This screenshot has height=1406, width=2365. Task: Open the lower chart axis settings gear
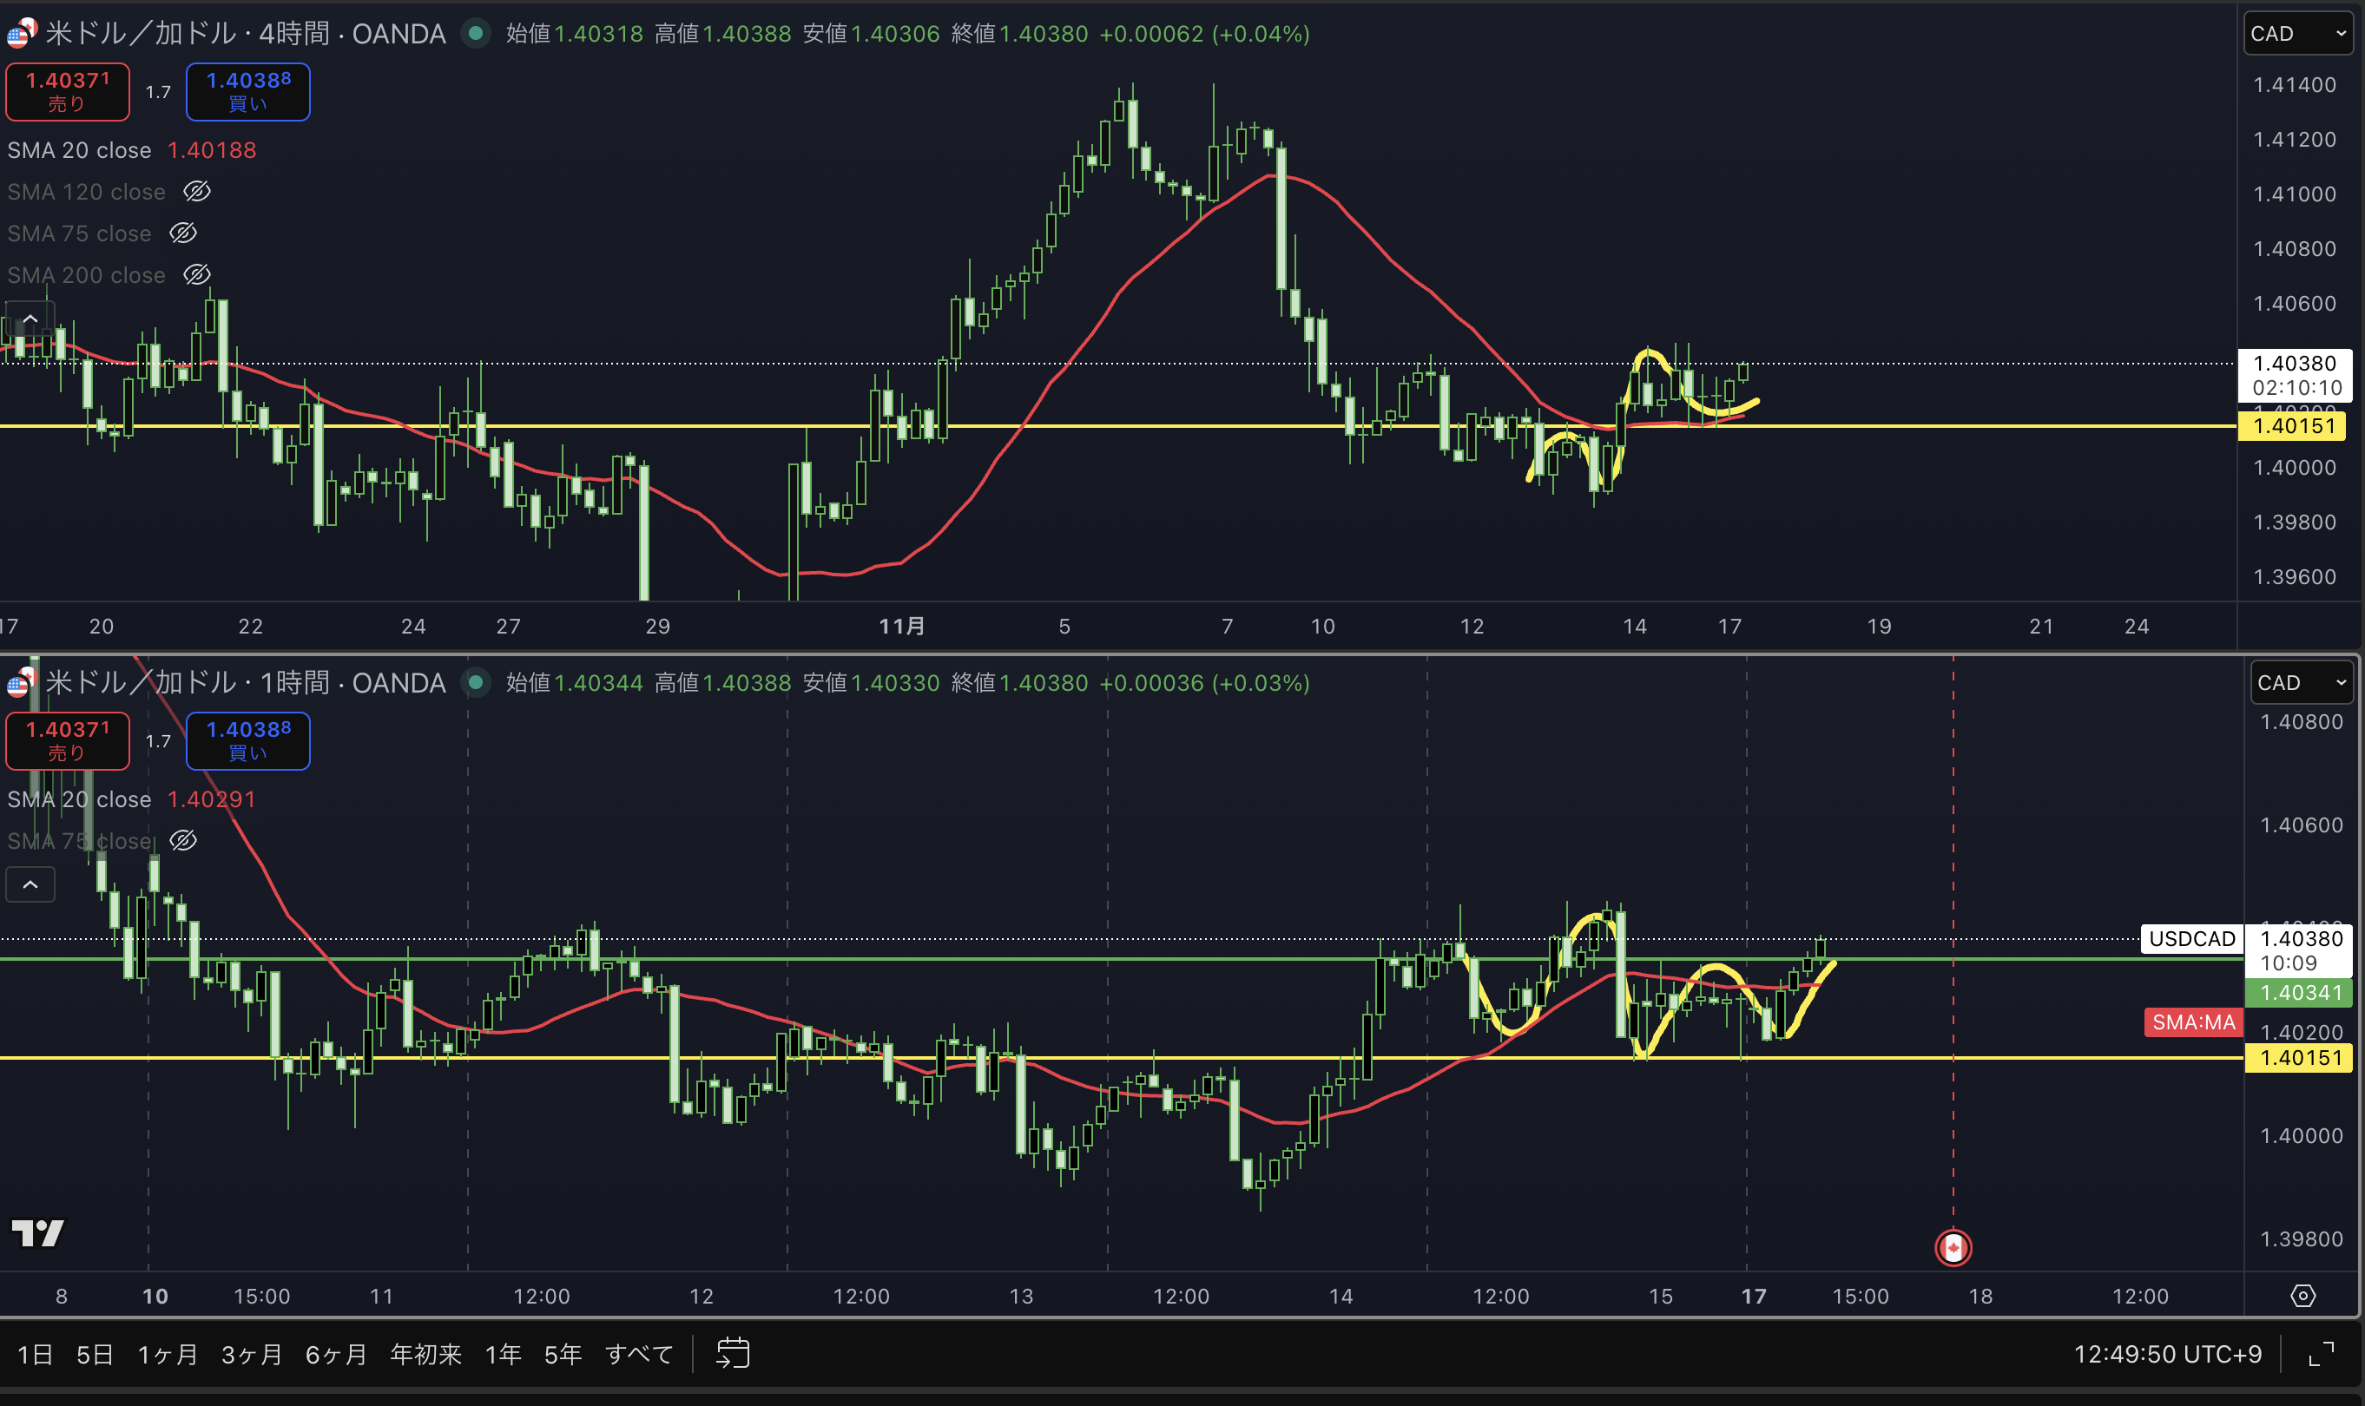pyautogui.click(x=2302, y=1295)
